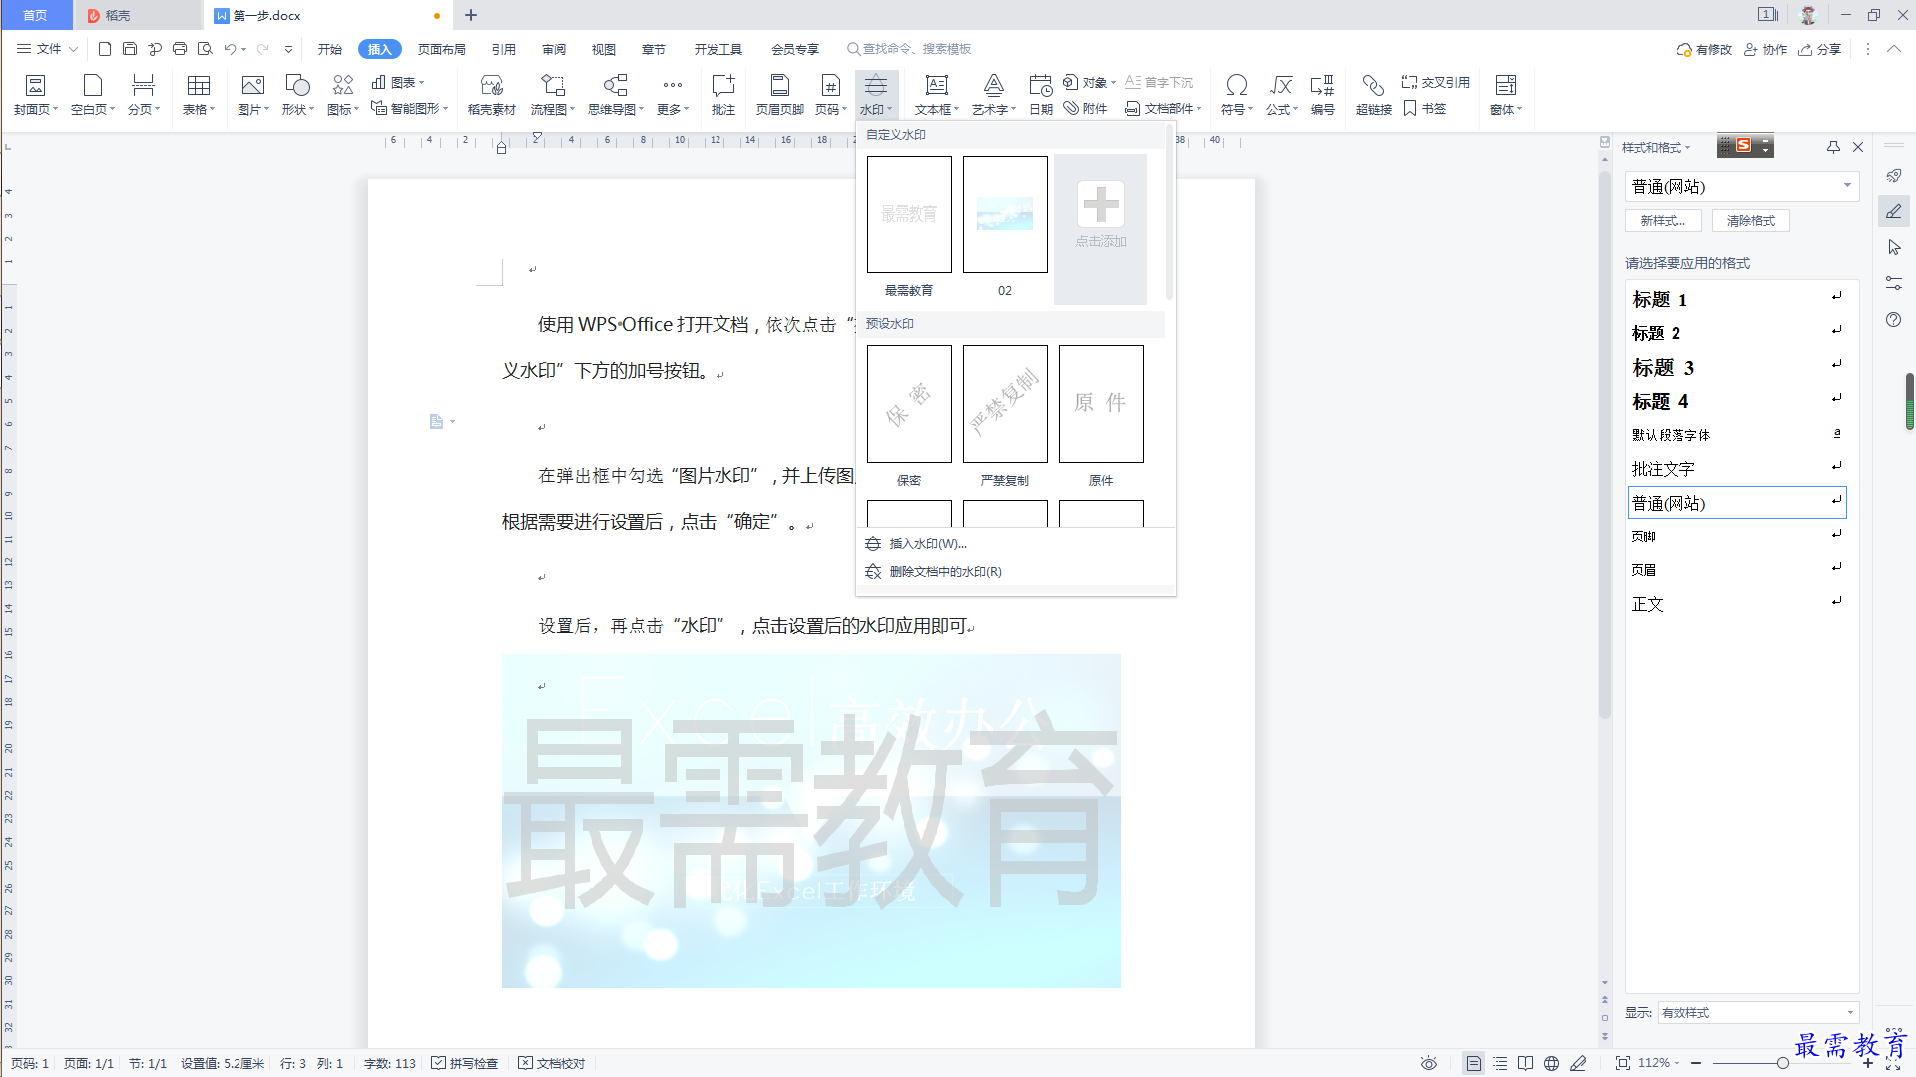1916x1077 pixels.
Task: Expand the 对象 dropdown
Action: click(1089, 82)
